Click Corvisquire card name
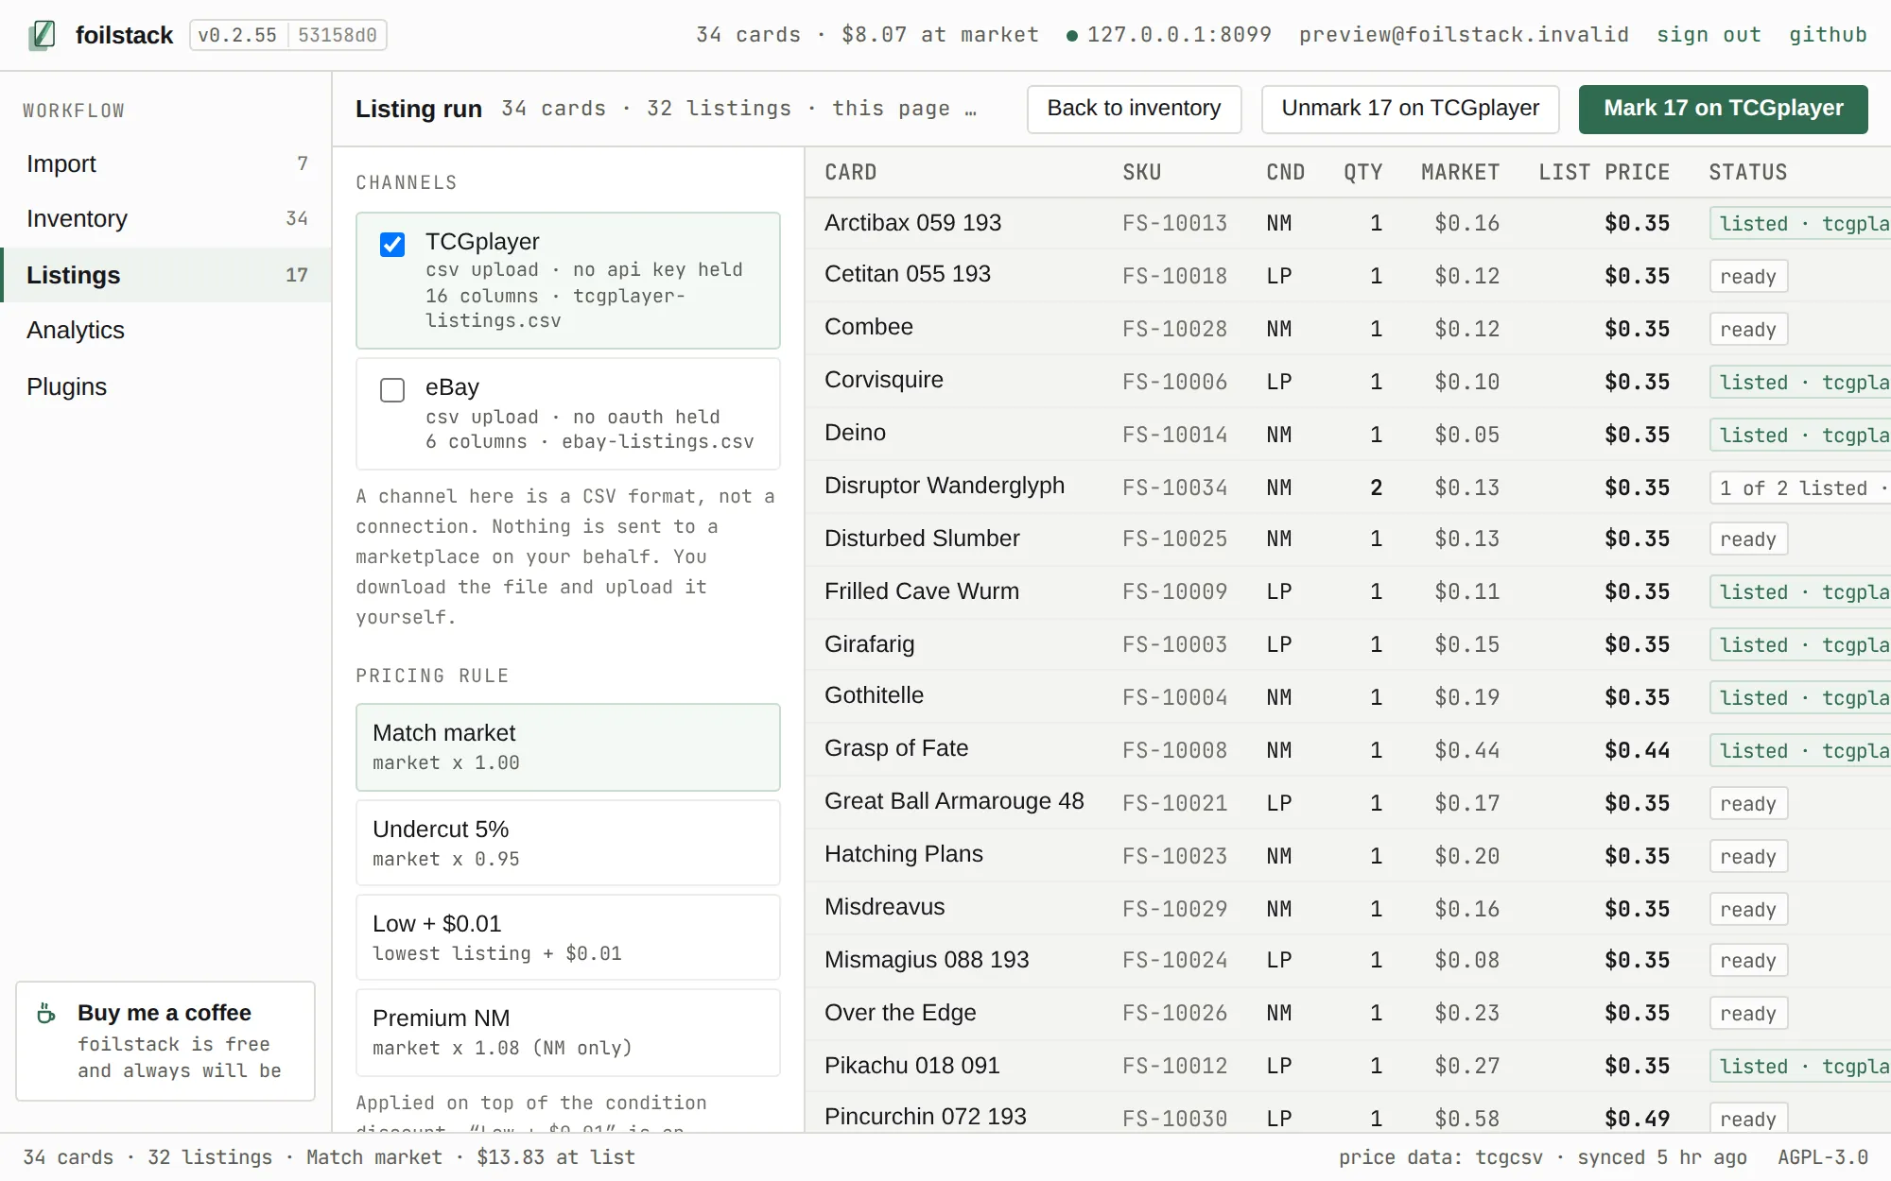Viewport: 1891px width, 1181px height. coord(883,380)
